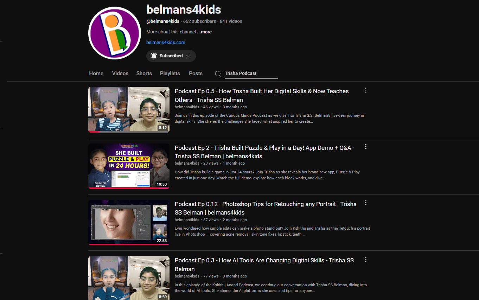The height and width of the screenshot is (300, 479).
Task: Open the Posts tab
Action: [196, 74]
